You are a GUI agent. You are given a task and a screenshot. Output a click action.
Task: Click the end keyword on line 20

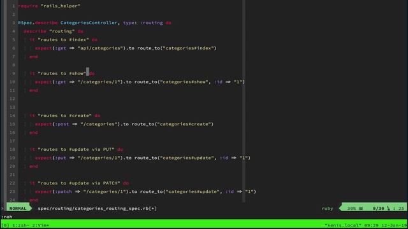point(34,166)
